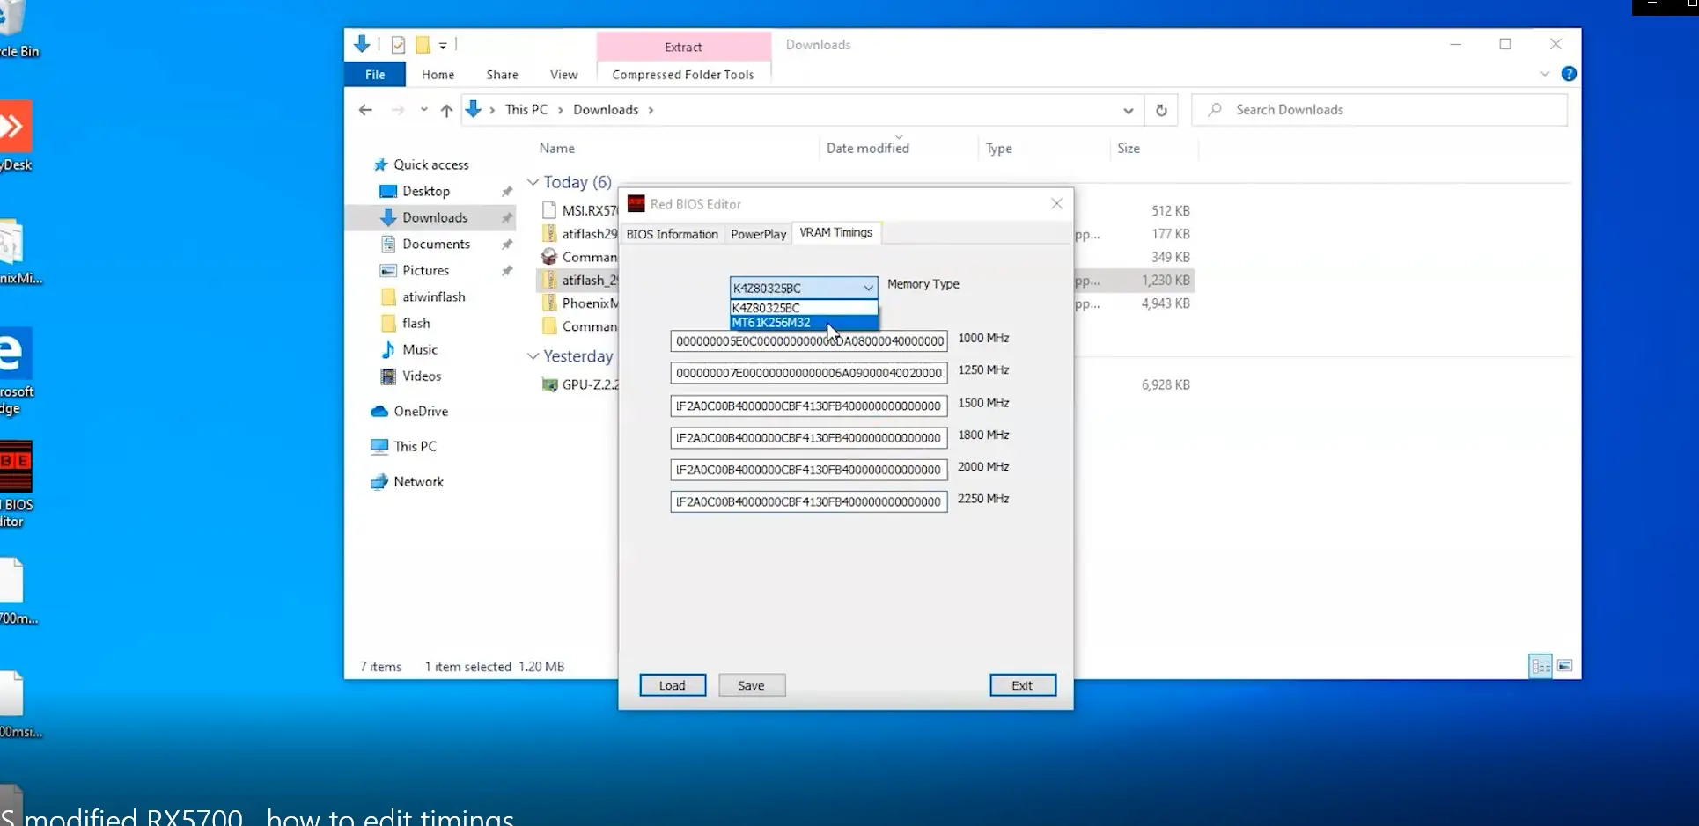Open the View ribbon tab

(563, 75)
